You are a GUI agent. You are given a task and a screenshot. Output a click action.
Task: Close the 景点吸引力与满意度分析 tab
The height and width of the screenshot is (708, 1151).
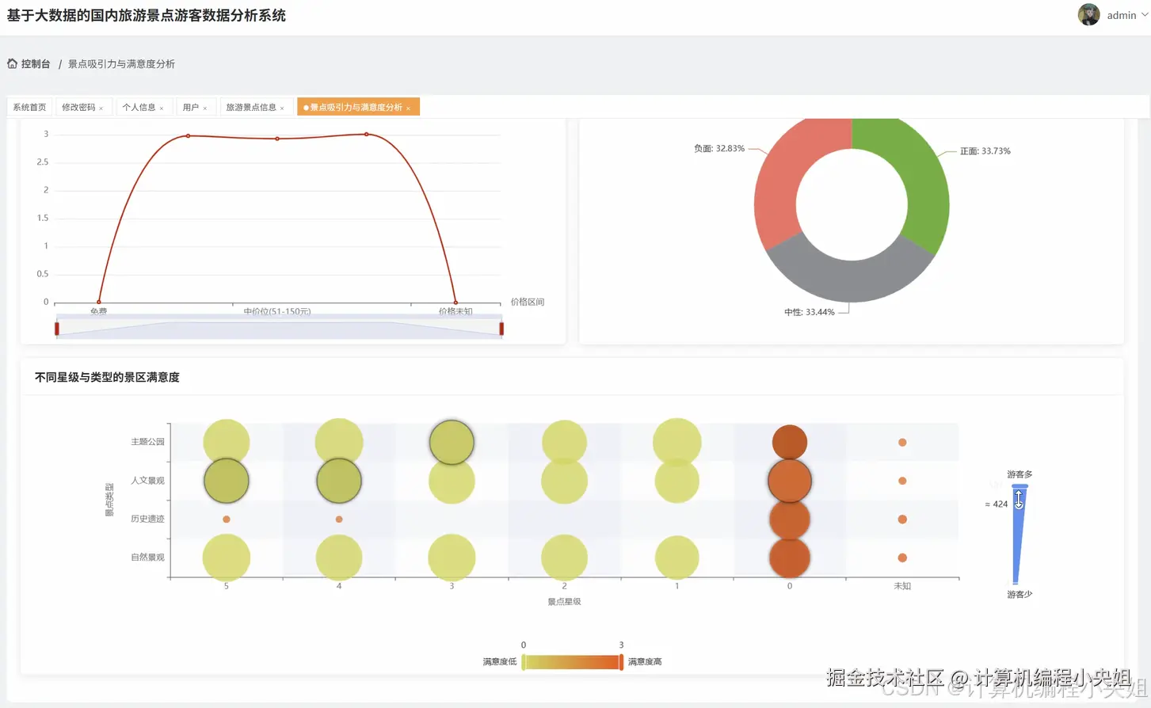tap(408, 108)
